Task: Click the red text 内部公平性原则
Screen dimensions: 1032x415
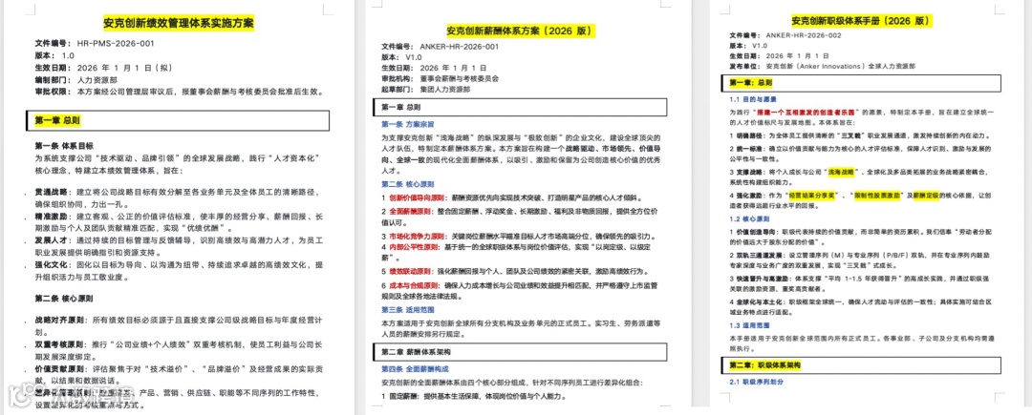Action: tap(414, 247)
